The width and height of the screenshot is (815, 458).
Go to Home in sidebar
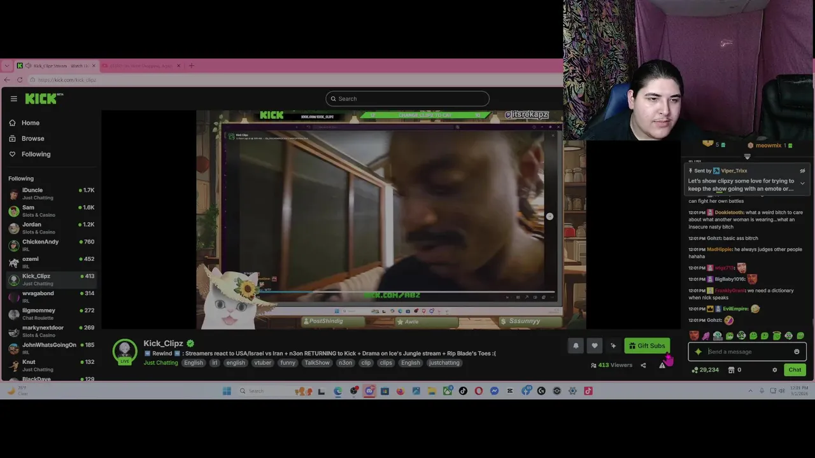point(24,123)
